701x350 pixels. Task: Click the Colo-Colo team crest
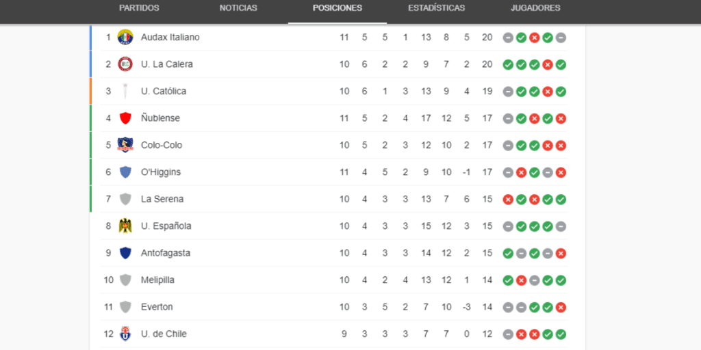125,145
